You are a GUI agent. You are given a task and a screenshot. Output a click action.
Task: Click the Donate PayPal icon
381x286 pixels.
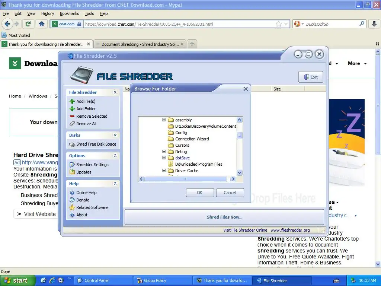click(x=72, y=200)
